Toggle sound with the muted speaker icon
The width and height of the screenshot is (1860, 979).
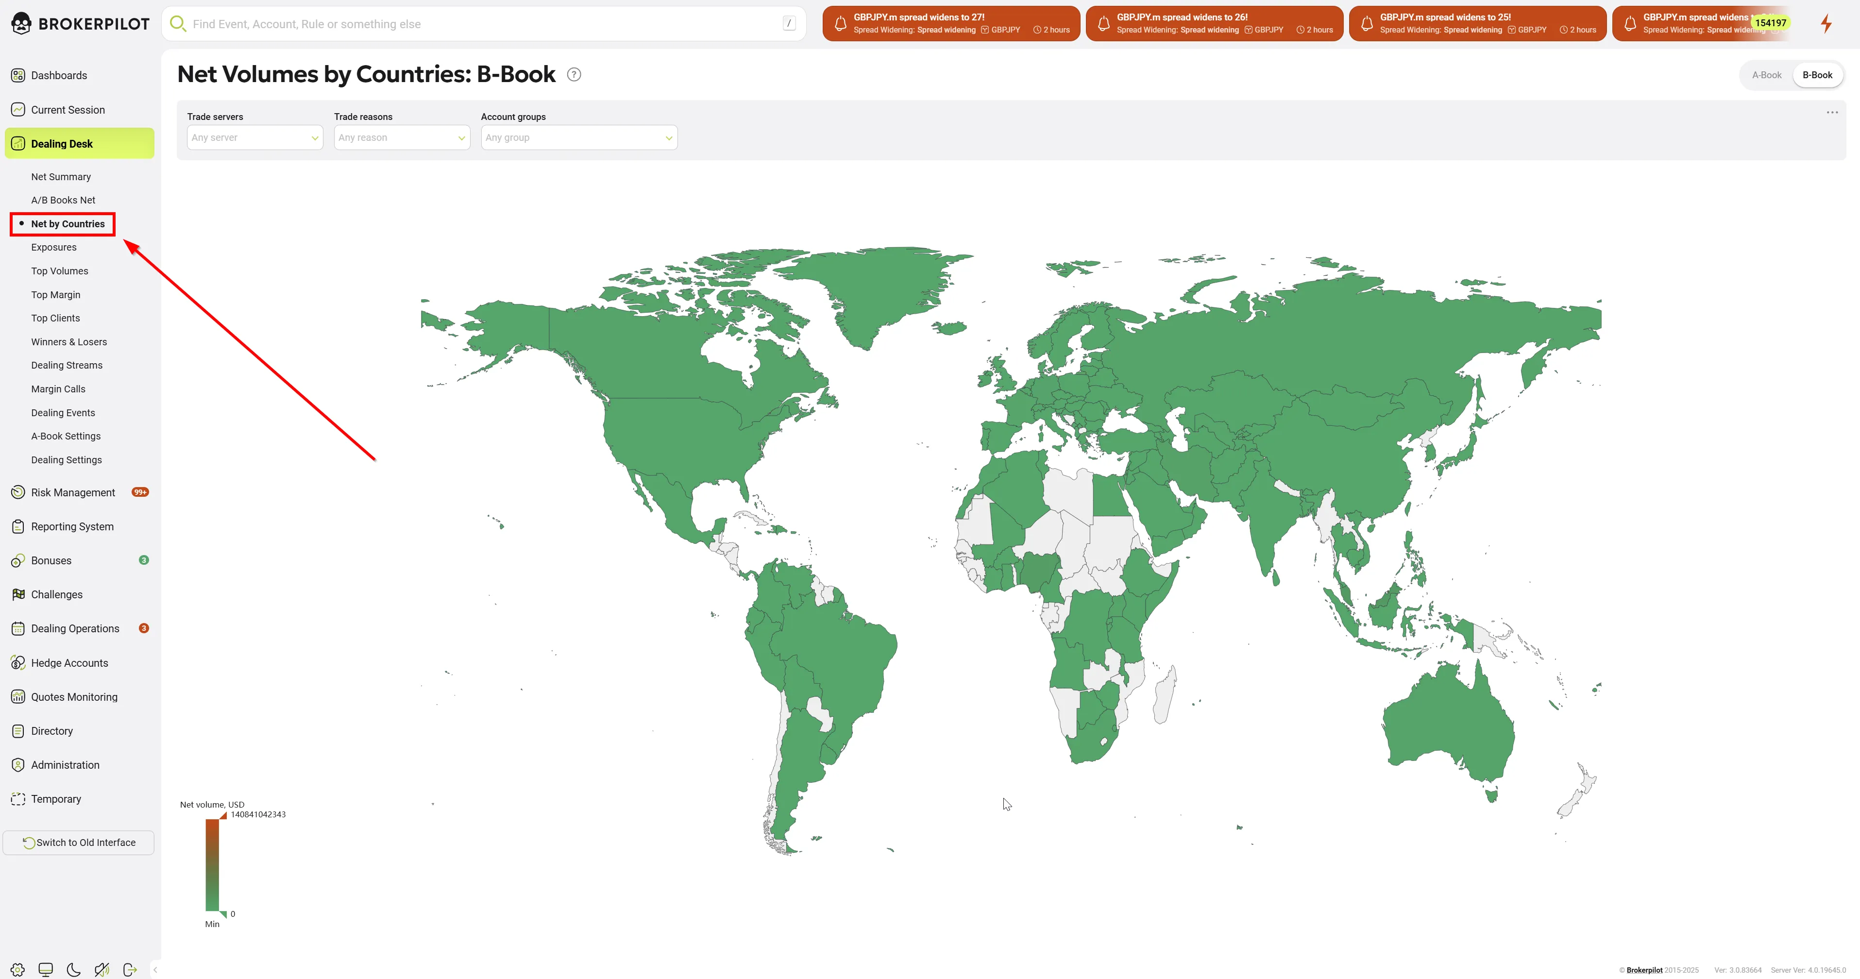(x=102, y=970)
